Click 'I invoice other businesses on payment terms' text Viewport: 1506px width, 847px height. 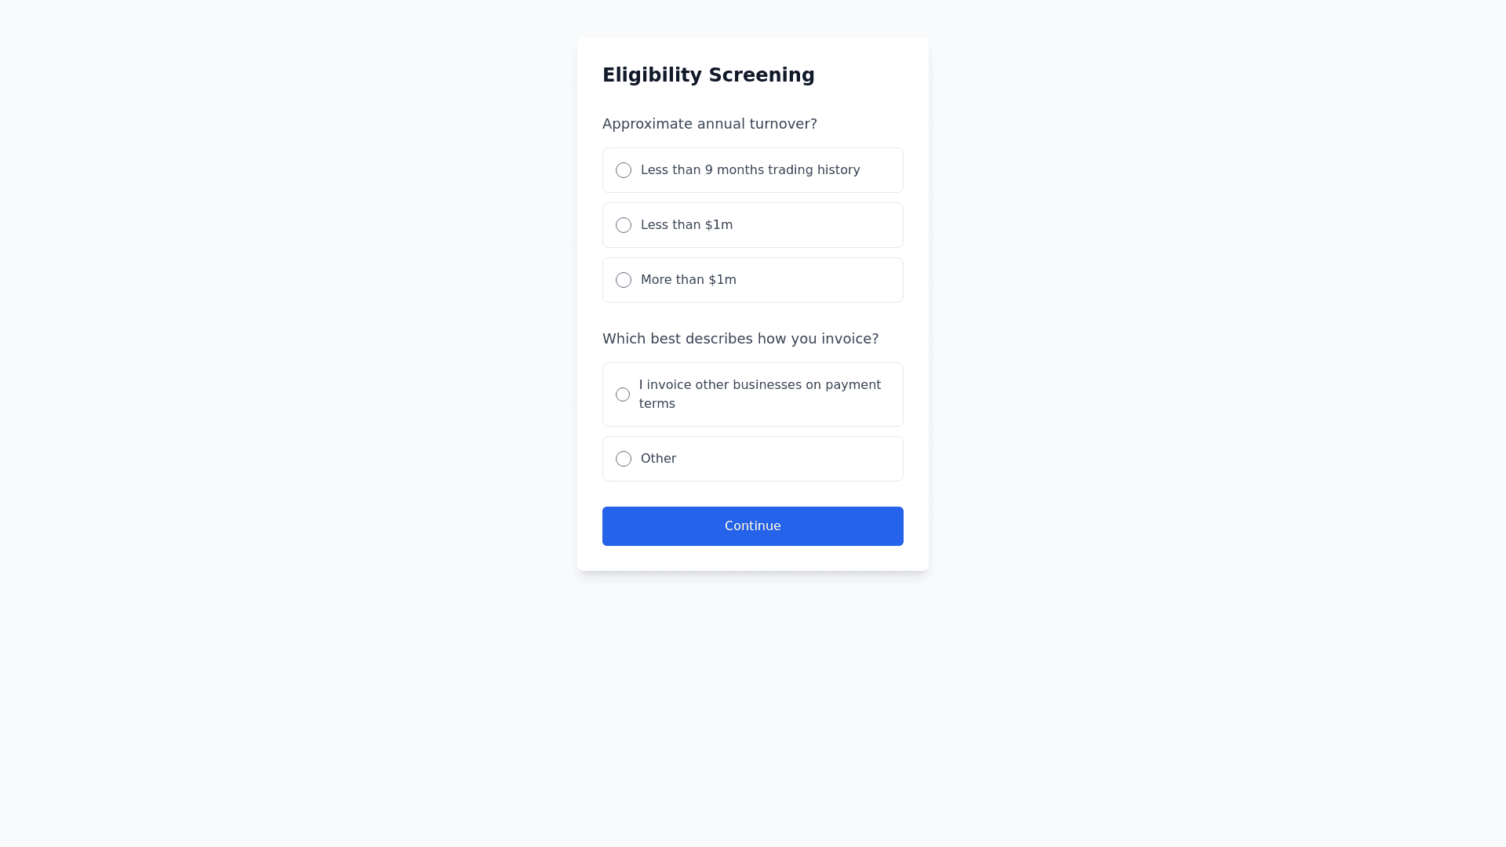[759, 385]
